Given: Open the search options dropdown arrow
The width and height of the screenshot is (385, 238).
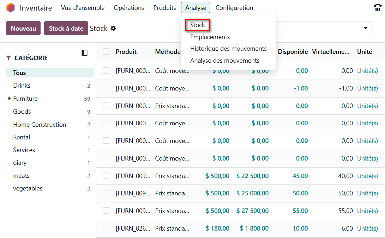Looking at the screenshot, I should pos(365,28).
